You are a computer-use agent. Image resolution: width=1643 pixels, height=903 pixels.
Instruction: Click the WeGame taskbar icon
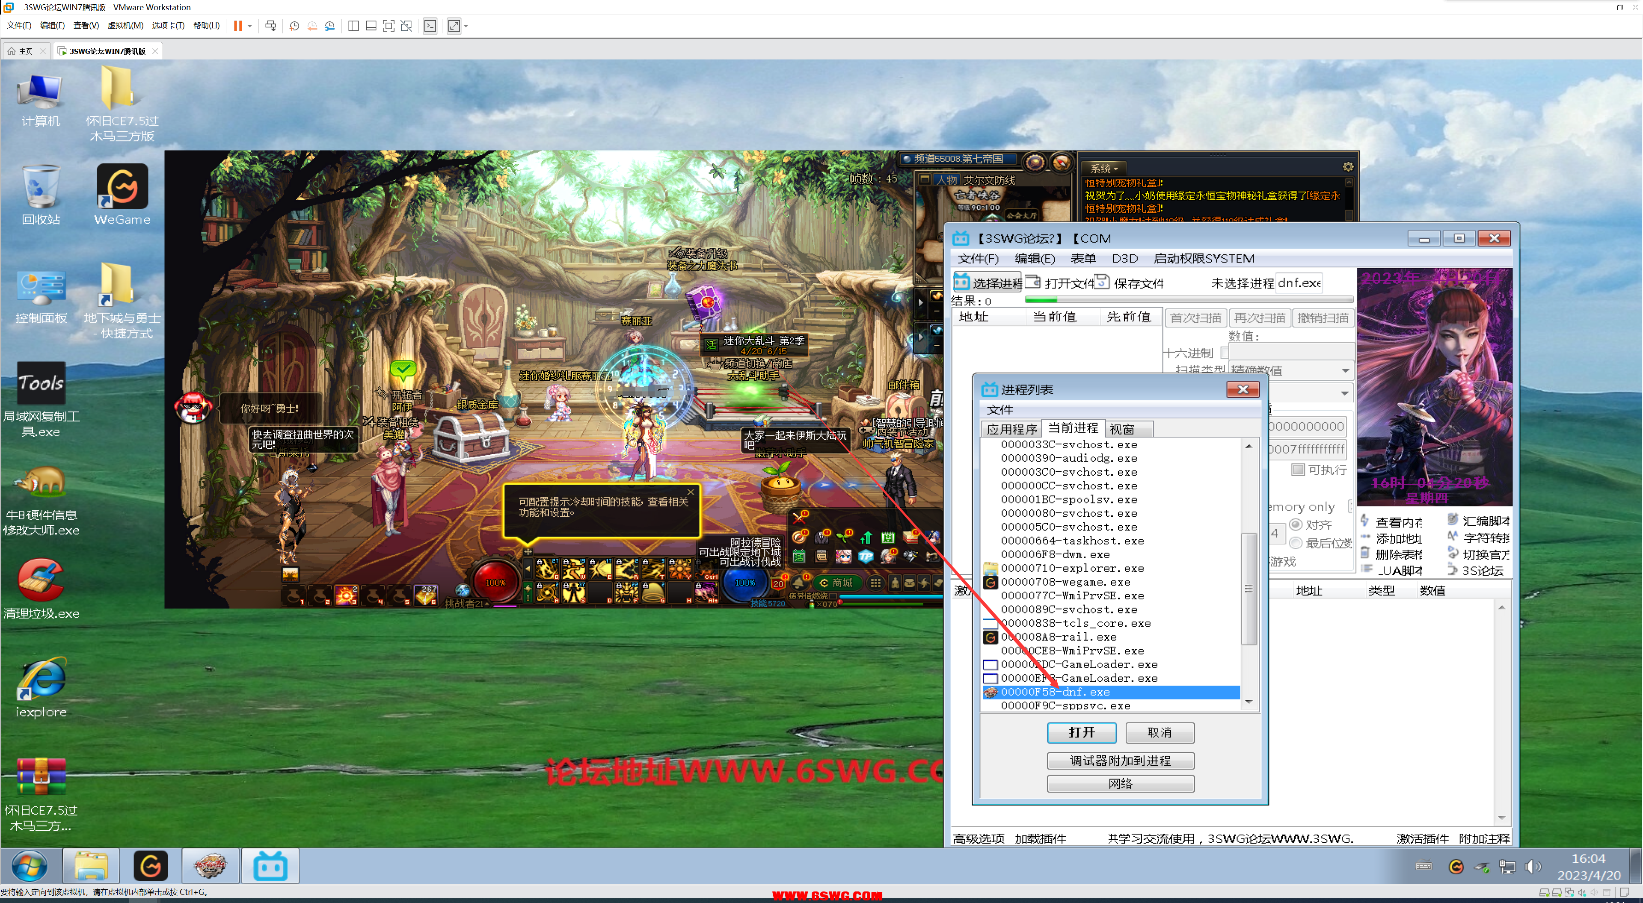click(151, 866)
